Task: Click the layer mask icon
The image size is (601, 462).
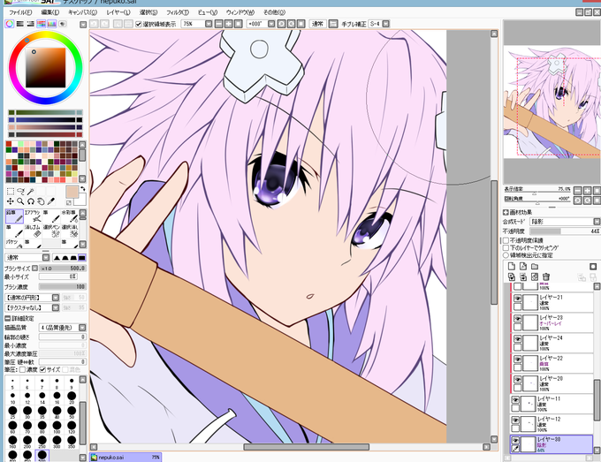Action: tap(593, 266)
